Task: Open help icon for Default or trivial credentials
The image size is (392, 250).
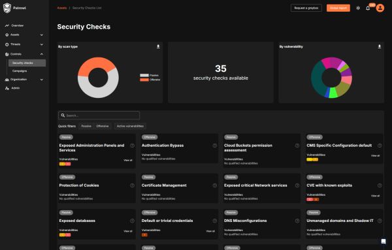Action: pyautogui.click(x=215, y=221)
